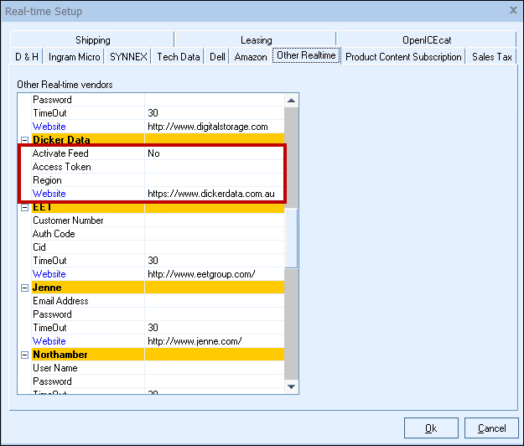Switch to the D & H tab
Screen dimensions: 524x446
pyautogui.click(x=27, y=57)
